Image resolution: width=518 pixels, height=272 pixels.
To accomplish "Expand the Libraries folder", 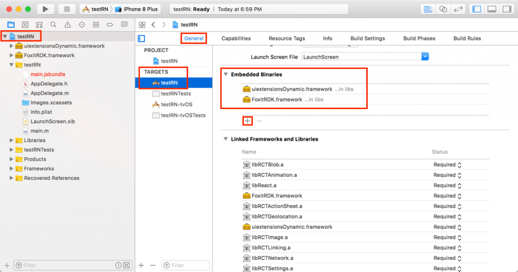I will pyautogui.click(x=11, y=140).
